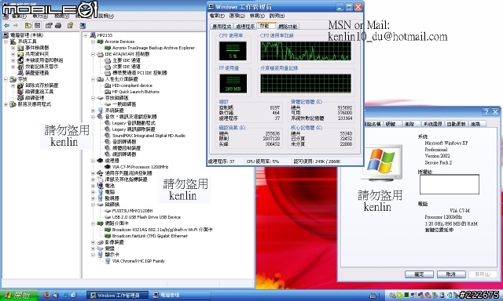Click the FUJITSU MHY2120BH disk drive icon
Image resolution: width=503 pixels, height=301 pixels.
[x=108, y=211]
